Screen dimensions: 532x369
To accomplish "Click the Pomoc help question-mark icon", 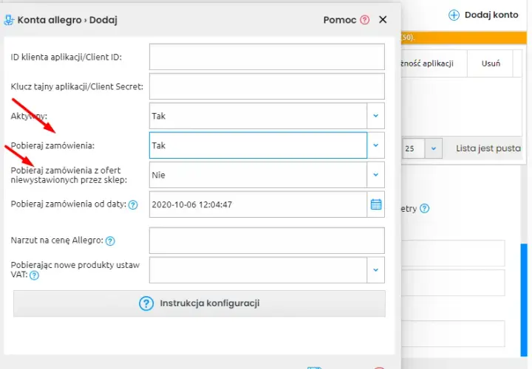I will [364, 20].
